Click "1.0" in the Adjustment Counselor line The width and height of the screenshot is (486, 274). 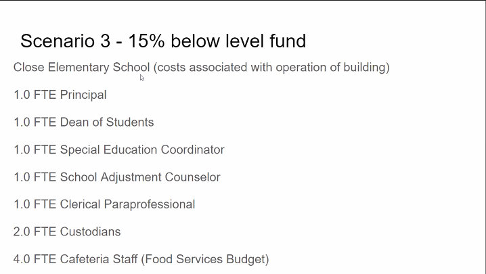pyautogui.click(x=22, y=177)
